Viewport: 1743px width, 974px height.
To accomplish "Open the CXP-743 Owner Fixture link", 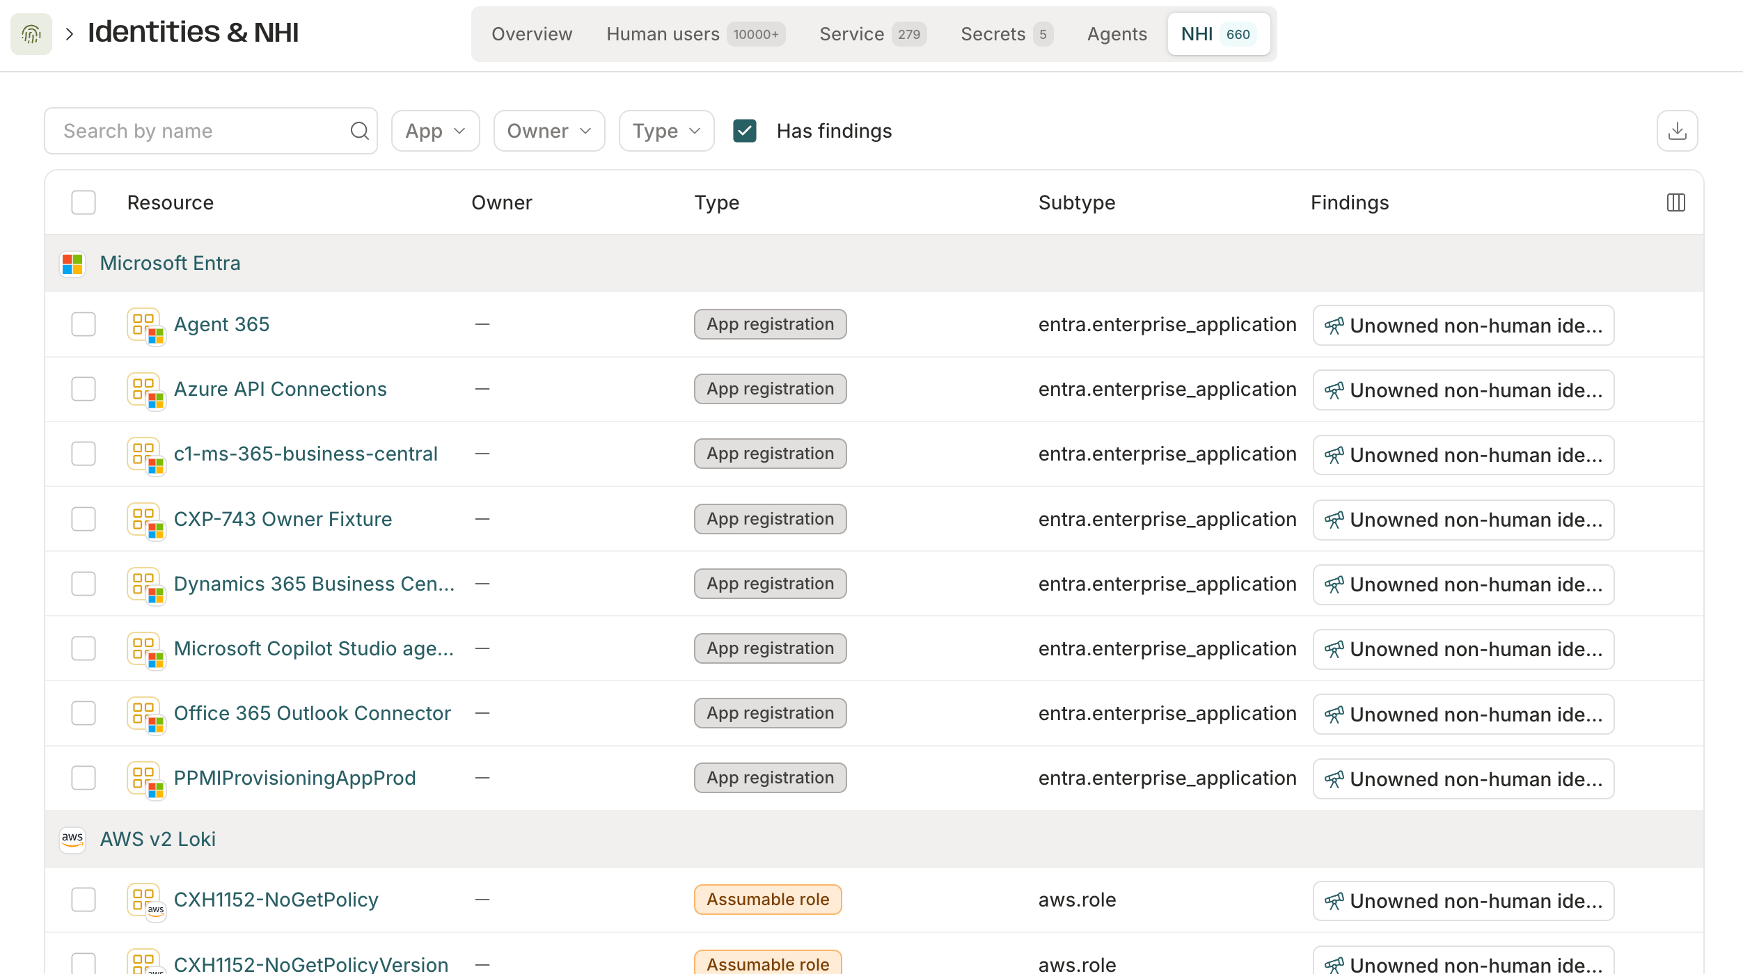I will (x=283, y=519).
